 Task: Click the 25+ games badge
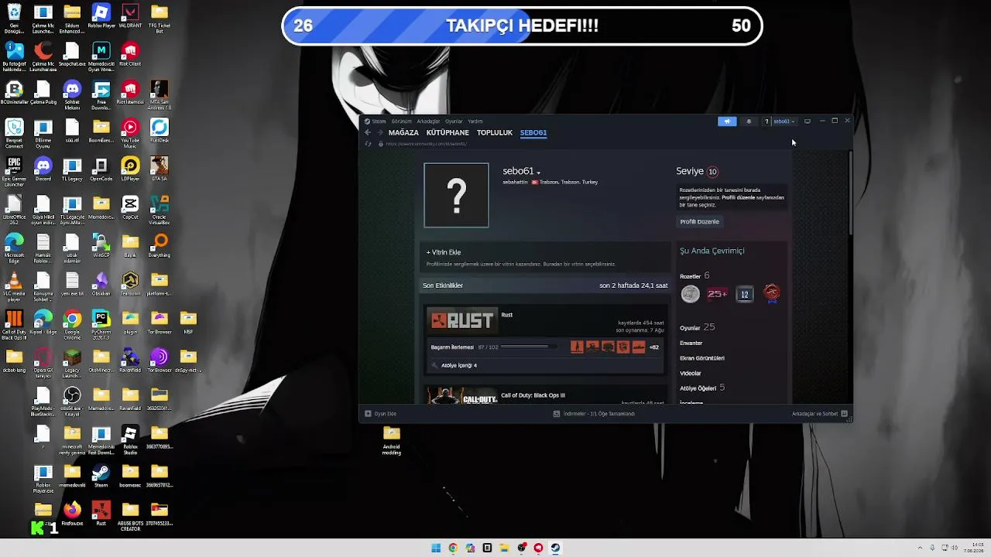pos(717,294)
